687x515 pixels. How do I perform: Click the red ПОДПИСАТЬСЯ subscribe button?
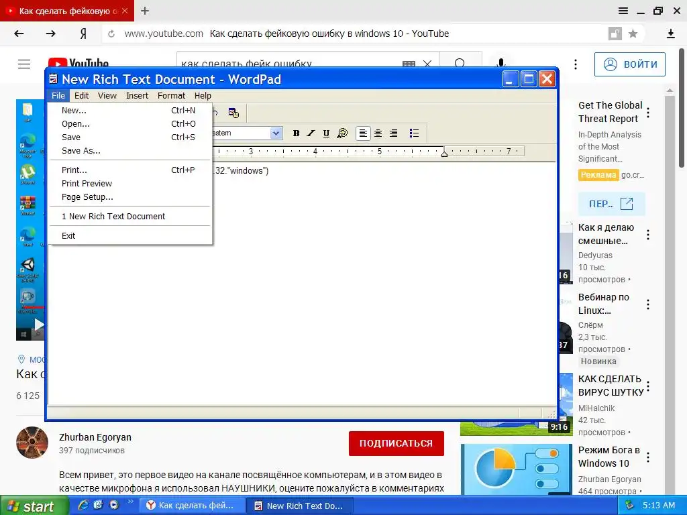pyautogui.click(x=396, y=443)
